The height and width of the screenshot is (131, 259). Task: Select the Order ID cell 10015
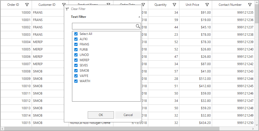[16, 123]
